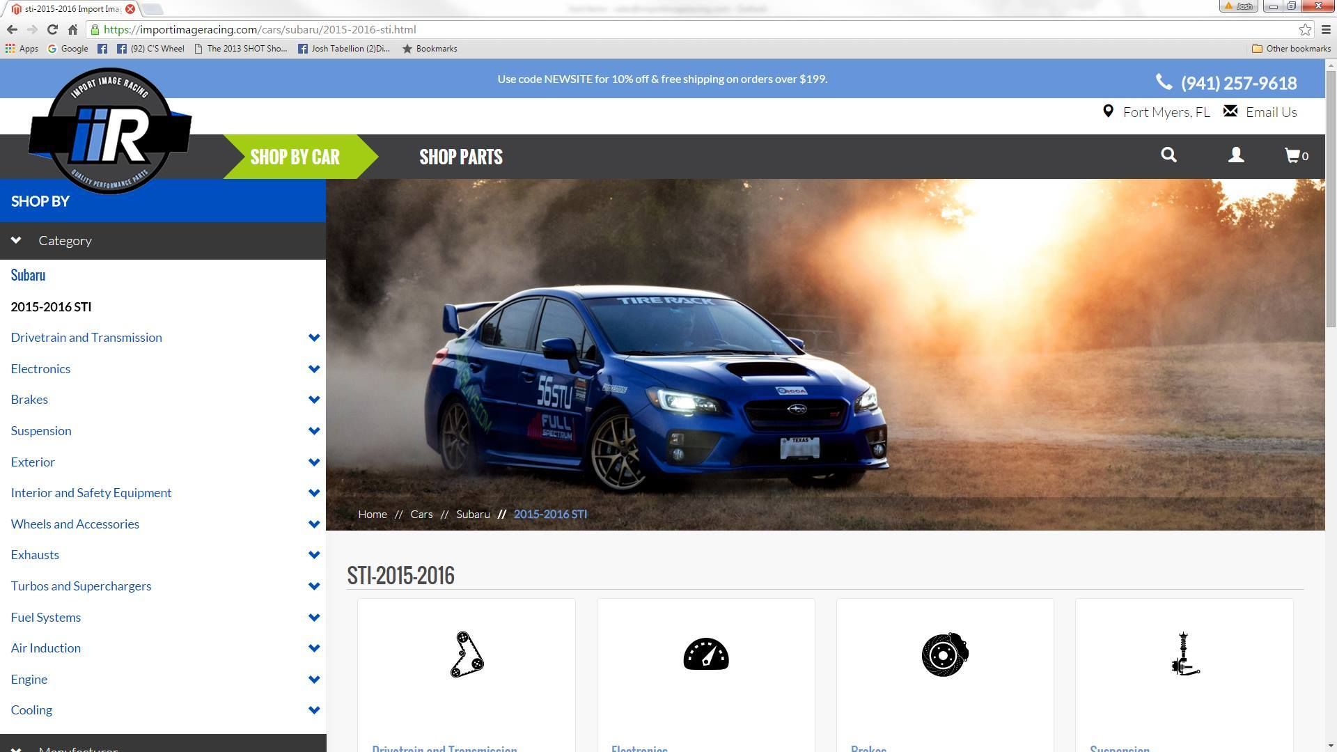Click the browser back arrow

(12, 29)
